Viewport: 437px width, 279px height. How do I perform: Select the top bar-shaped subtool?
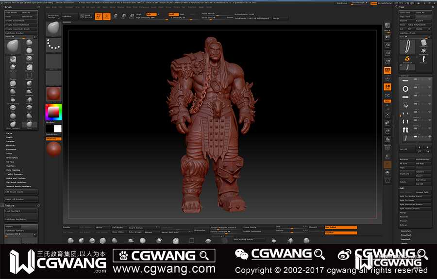pos(405,81)
